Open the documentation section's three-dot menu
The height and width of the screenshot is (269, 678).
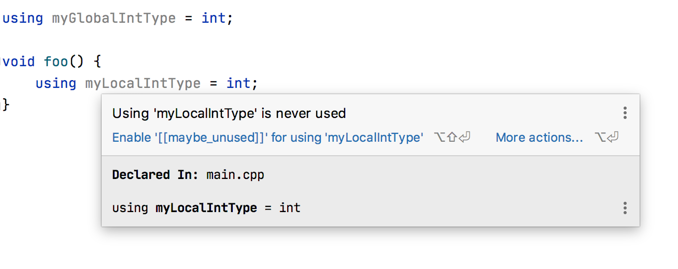point(625,208)
